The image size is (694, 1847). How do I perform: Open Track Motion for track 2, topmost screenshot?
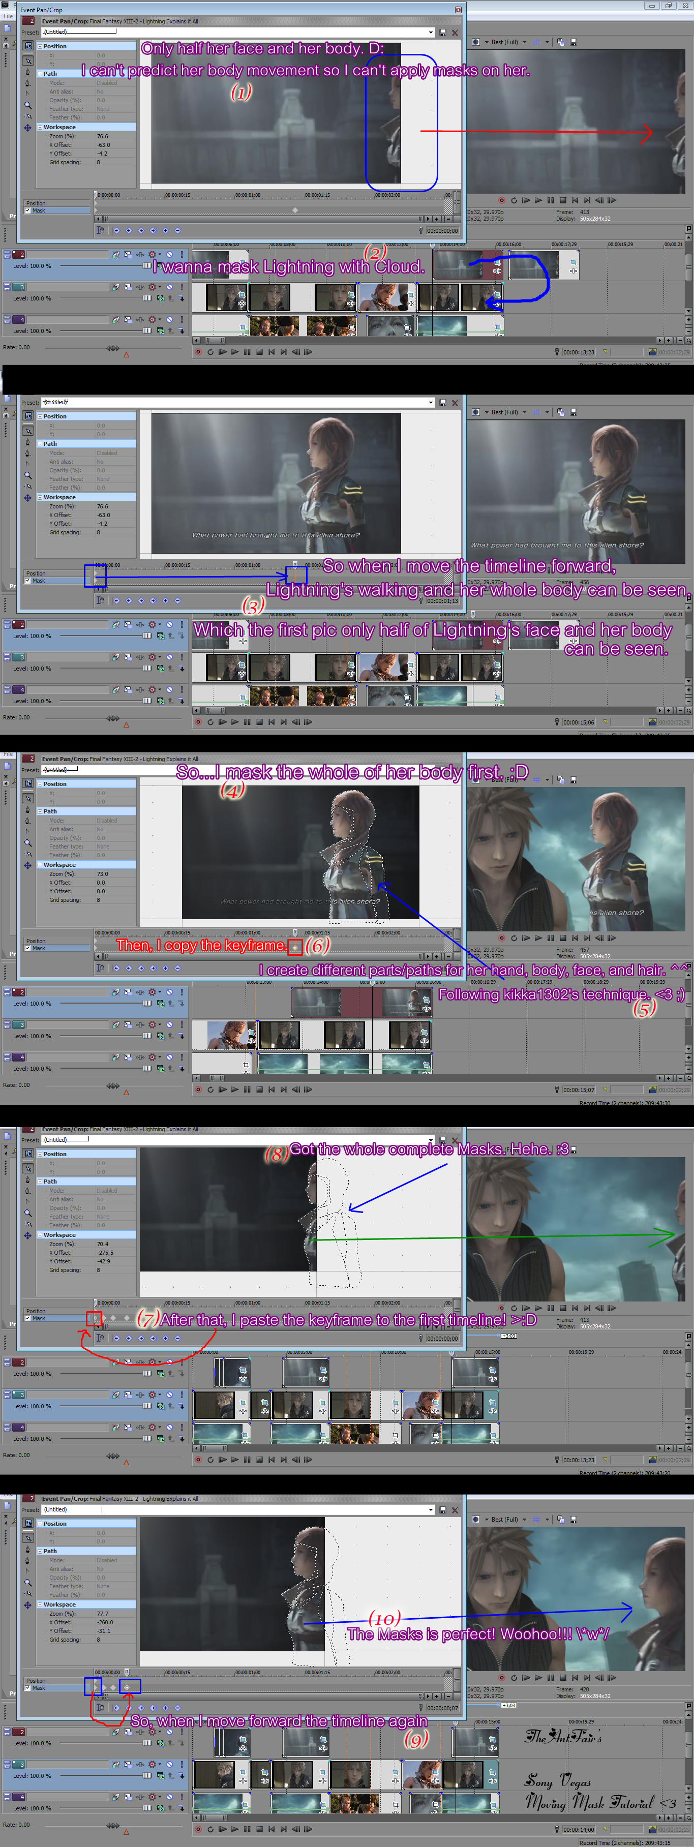pos(128,255)
